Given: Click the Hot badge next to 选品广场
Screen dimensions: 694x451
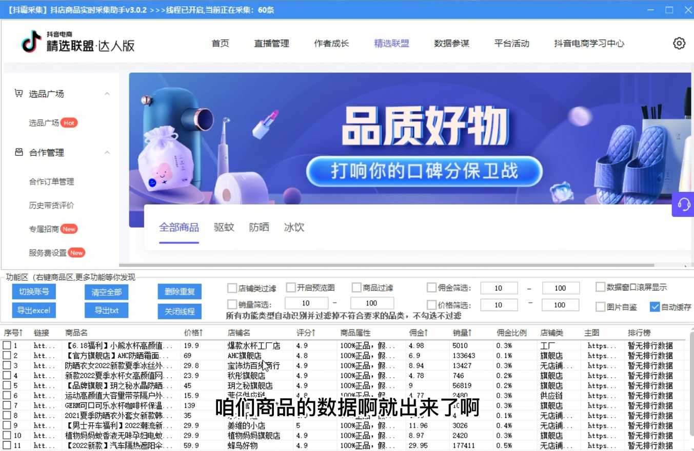Looking at the screenshot, I should tap(69, 123).
